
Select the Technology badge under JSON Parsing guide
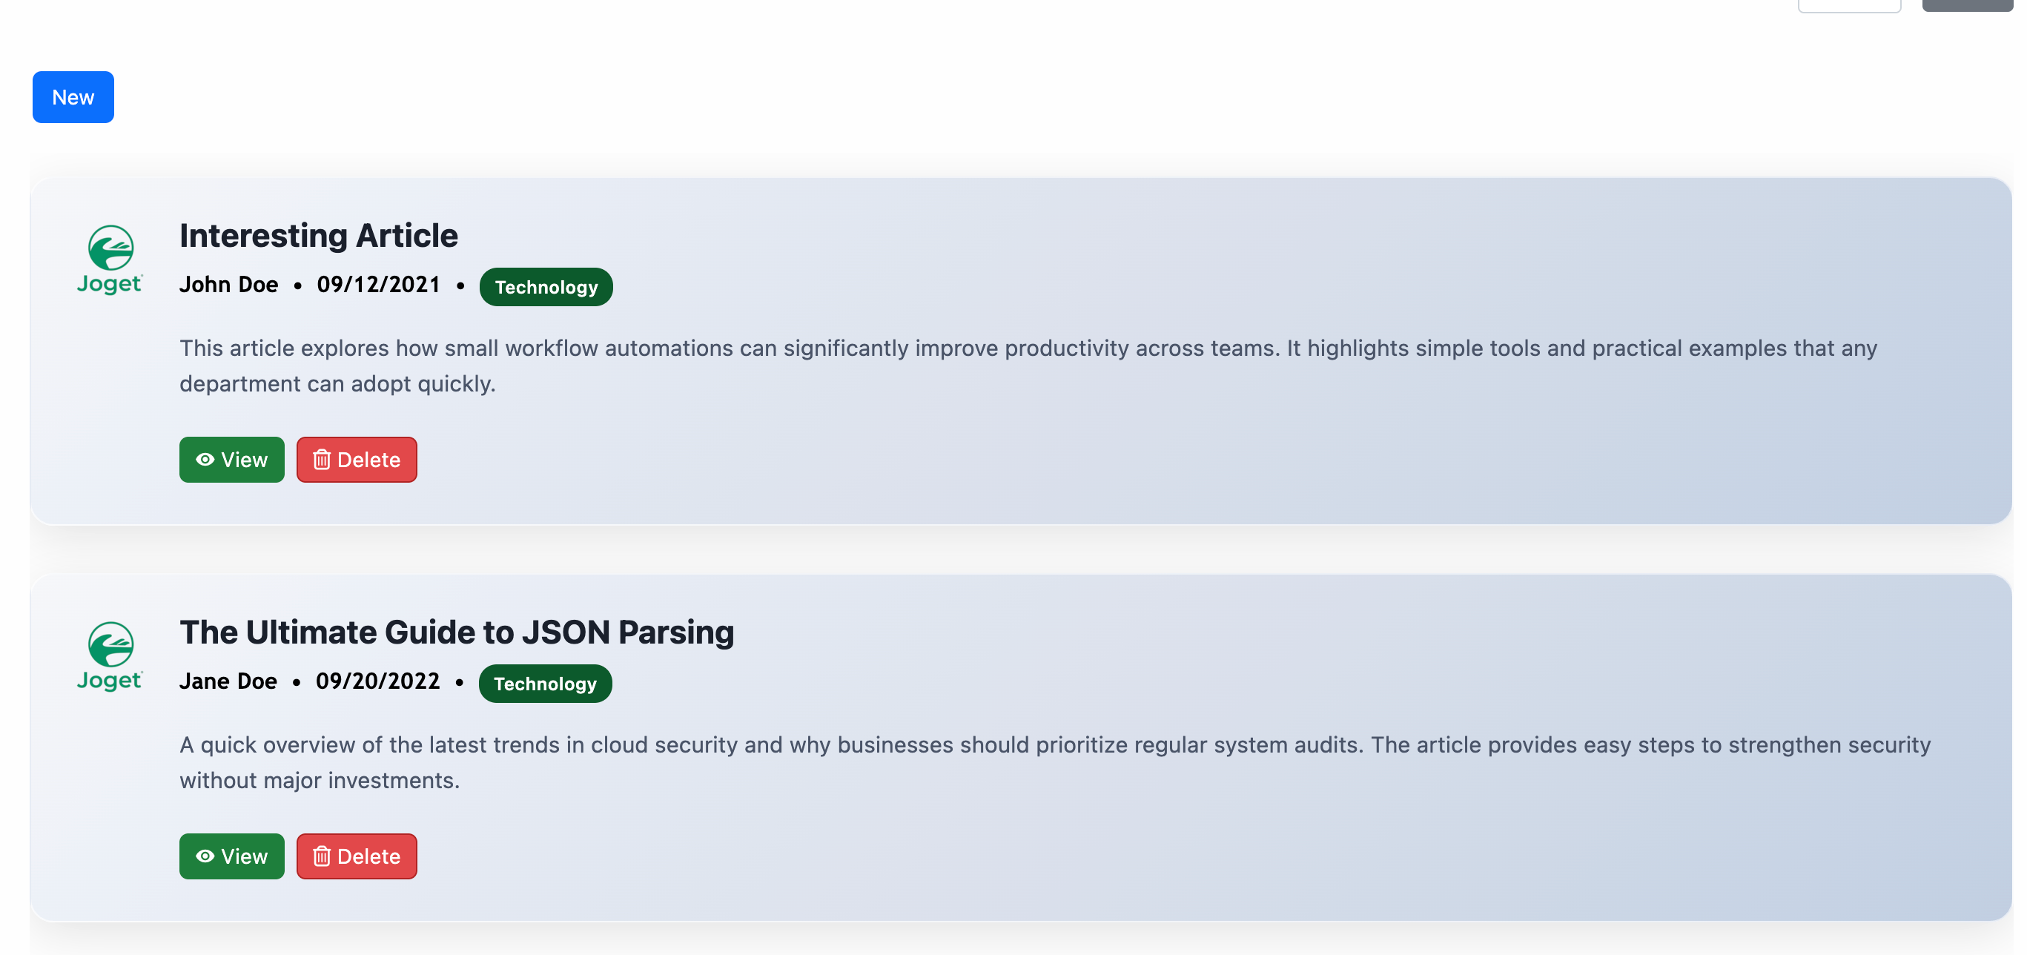pos(546,684)
